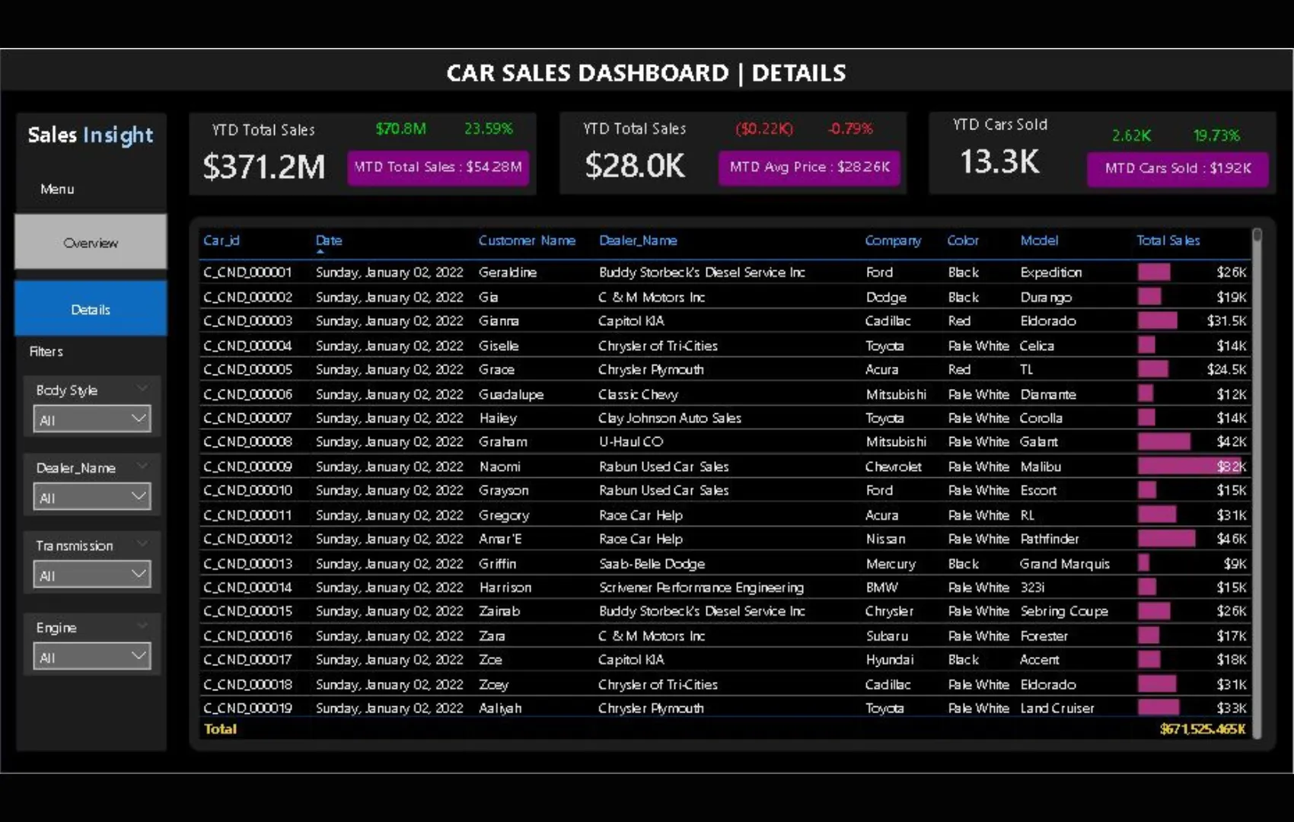Click the MTD Total Sales purple badge
This screenshot has height=822, width=1294.
tap(438, 167)
